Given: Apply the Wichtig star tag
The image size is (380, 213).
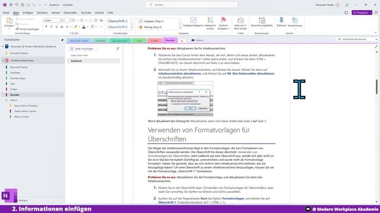Looking at the screenshot, I should 141,27.
